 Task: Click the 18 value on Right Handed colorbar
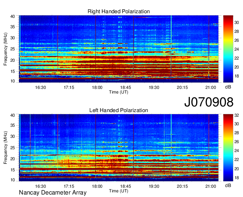(237, 76)
